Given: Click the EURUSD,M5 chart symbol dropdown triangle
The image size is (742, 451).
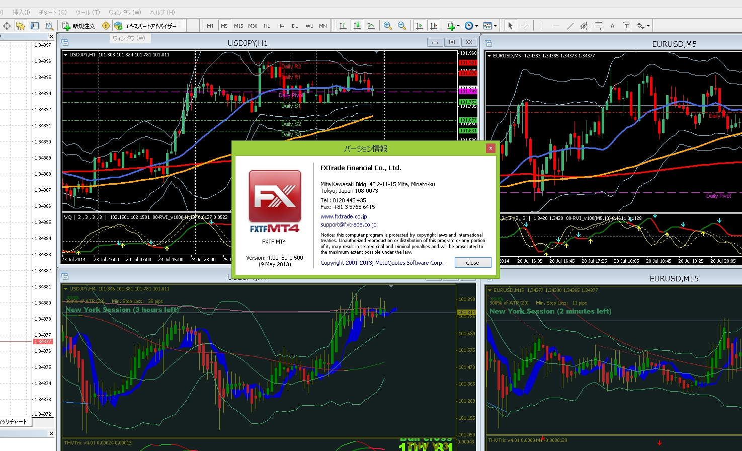Looking at the screenshot, I should click(489, 55).
